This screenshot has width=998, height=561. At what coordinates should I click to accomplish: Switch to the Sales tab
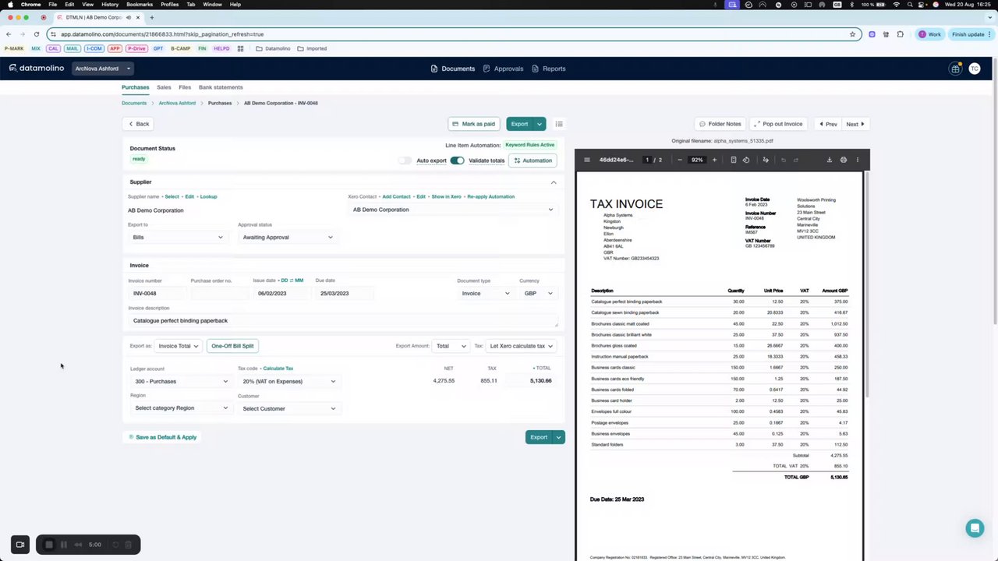(x=164, y=87)
